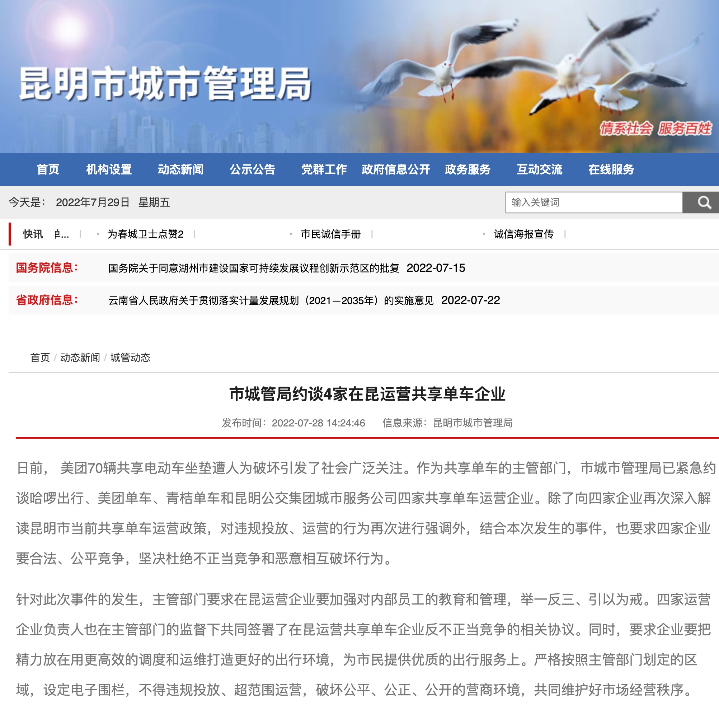Open the 机构设置 navigation menu

coord(109,169)
